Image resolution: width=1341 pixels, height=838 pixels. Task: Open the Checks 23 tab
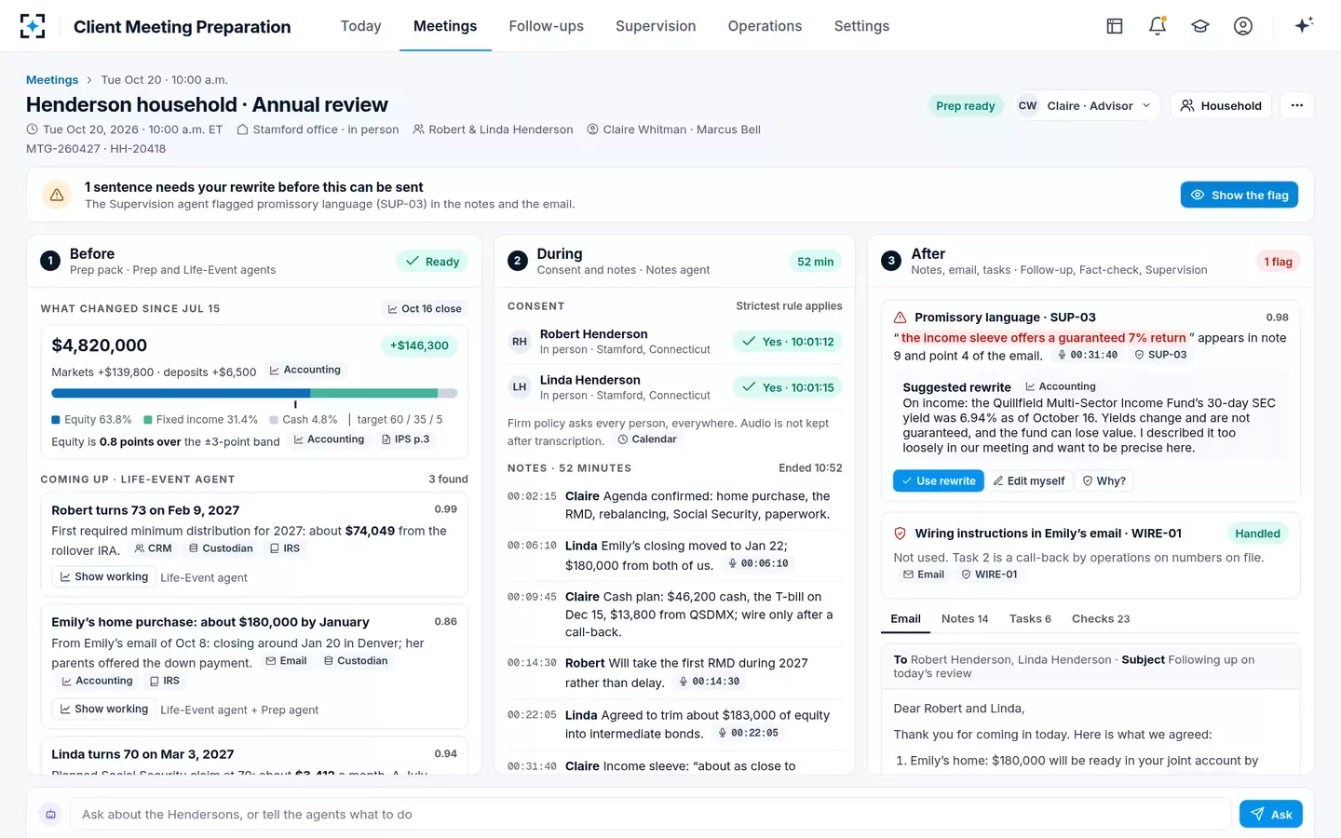[1101, 618]
